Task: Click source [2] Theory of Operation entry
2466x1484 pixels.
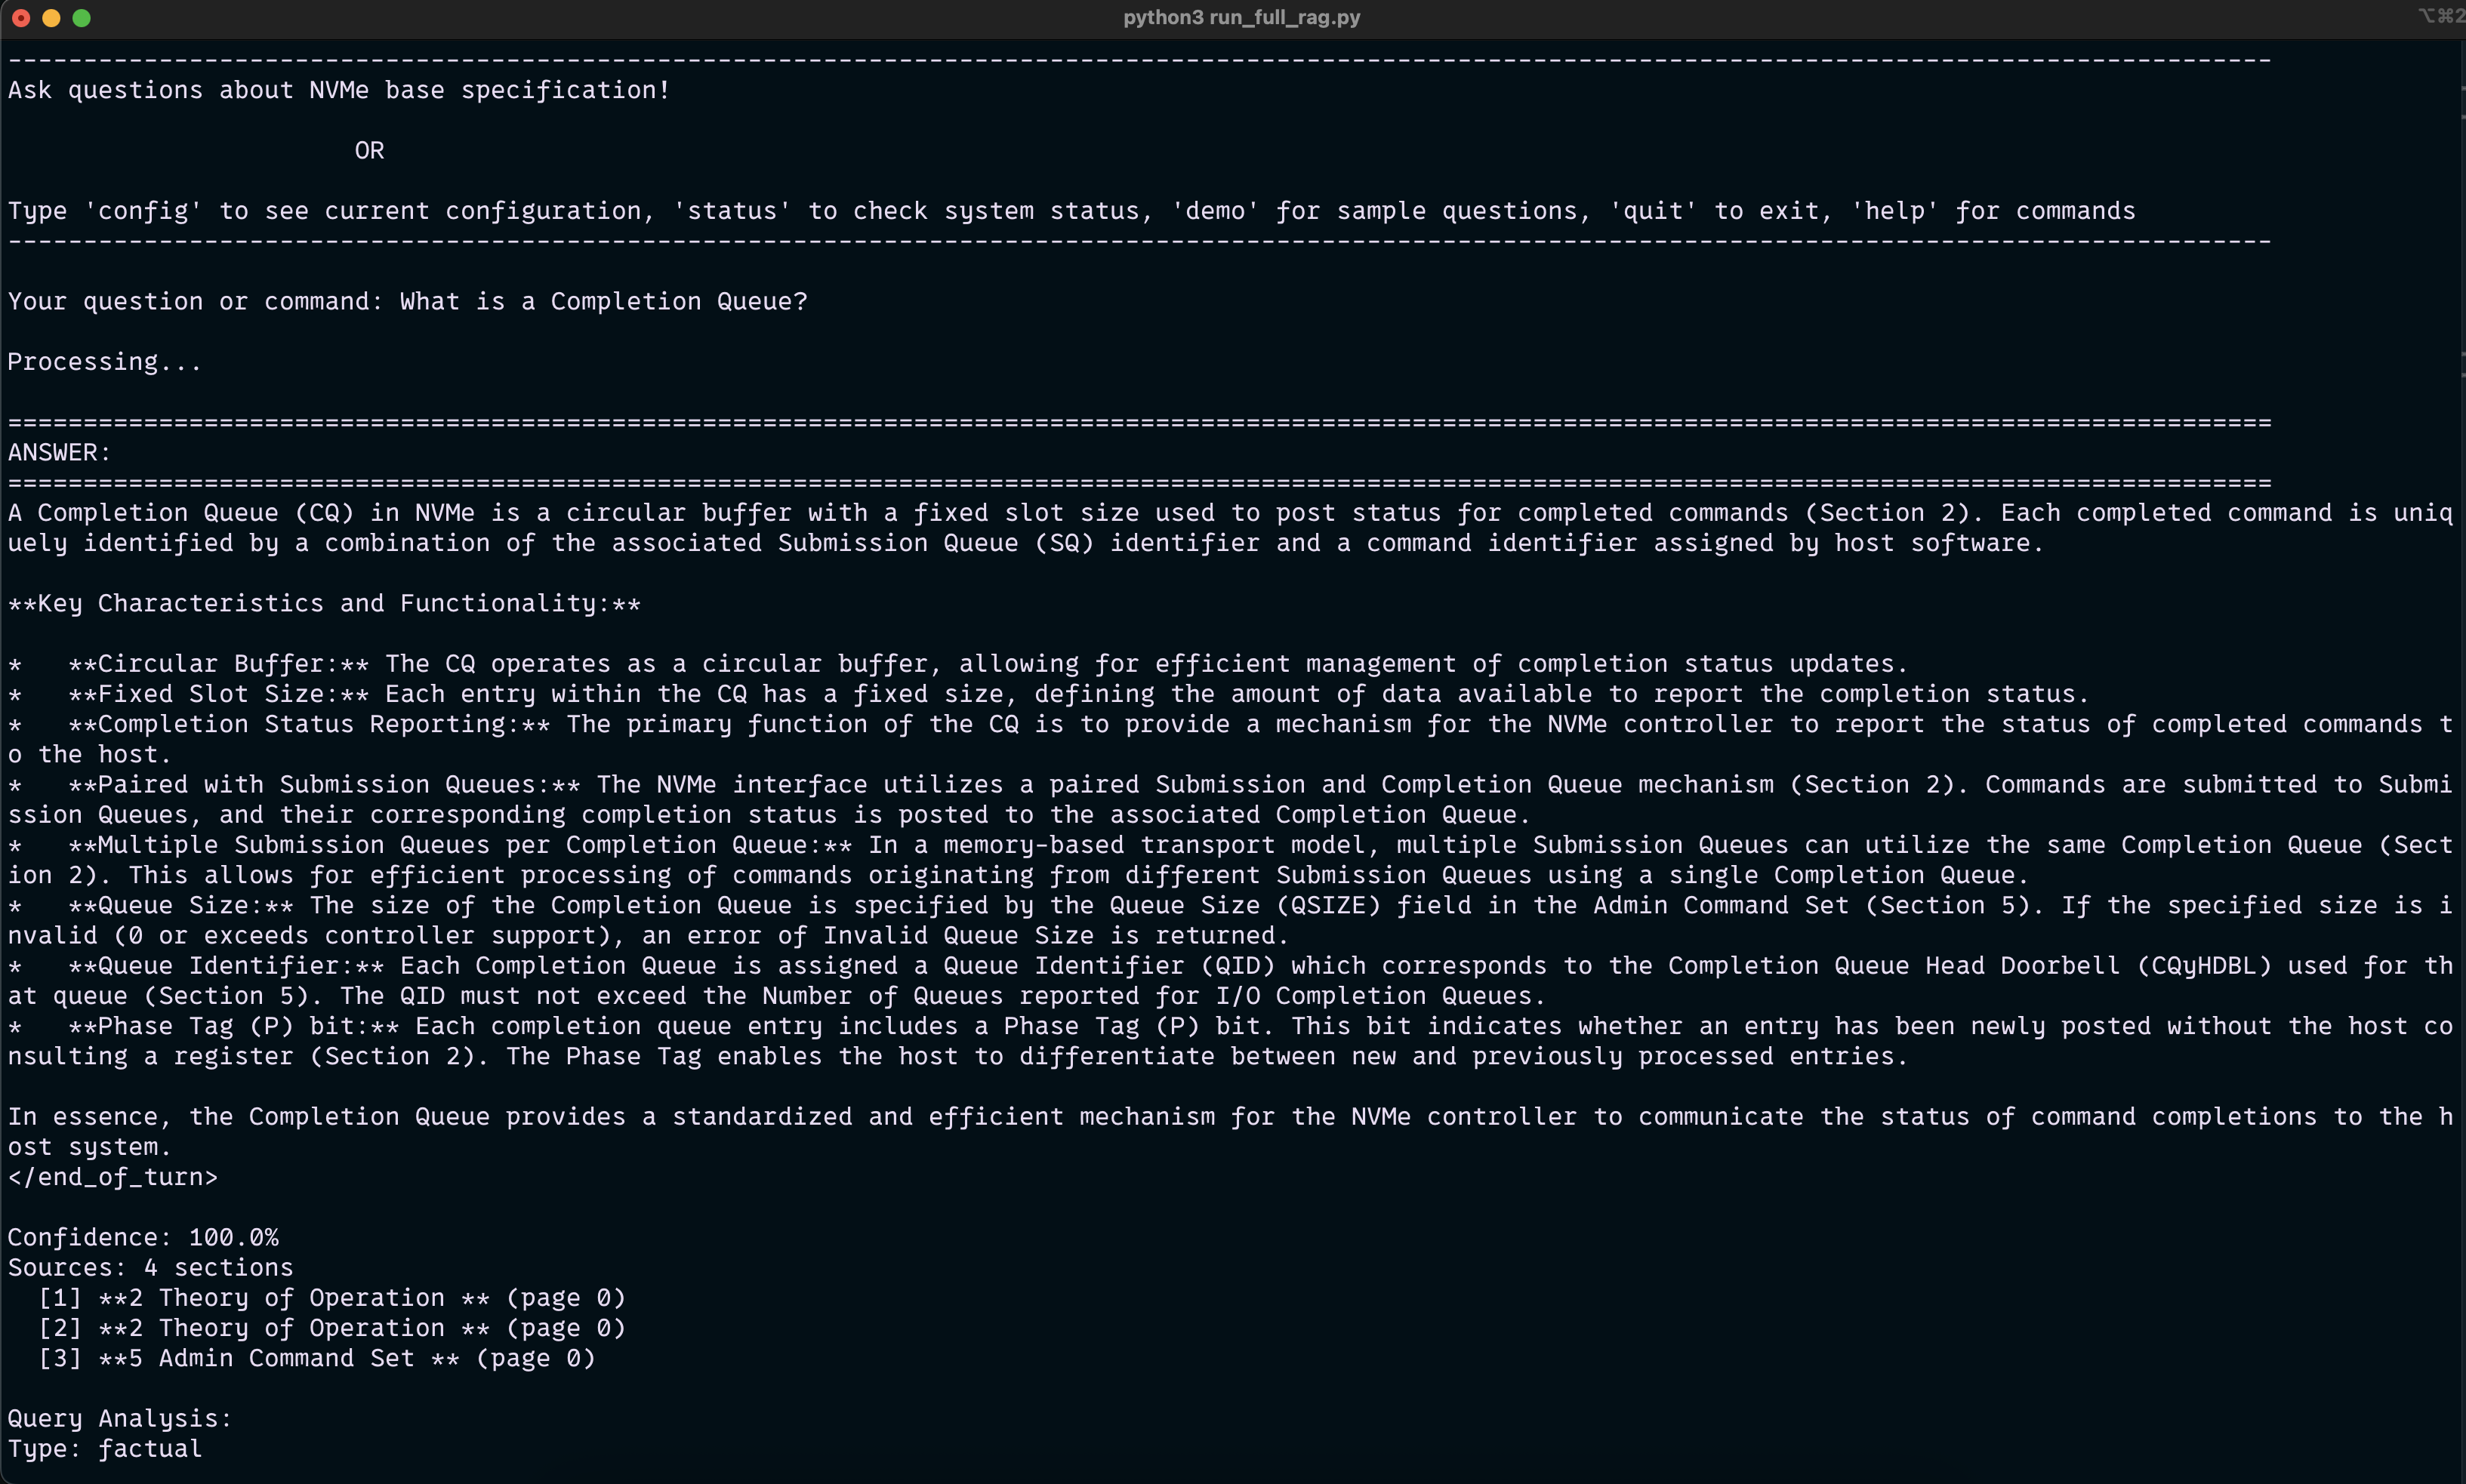Action: point(331,1328)
